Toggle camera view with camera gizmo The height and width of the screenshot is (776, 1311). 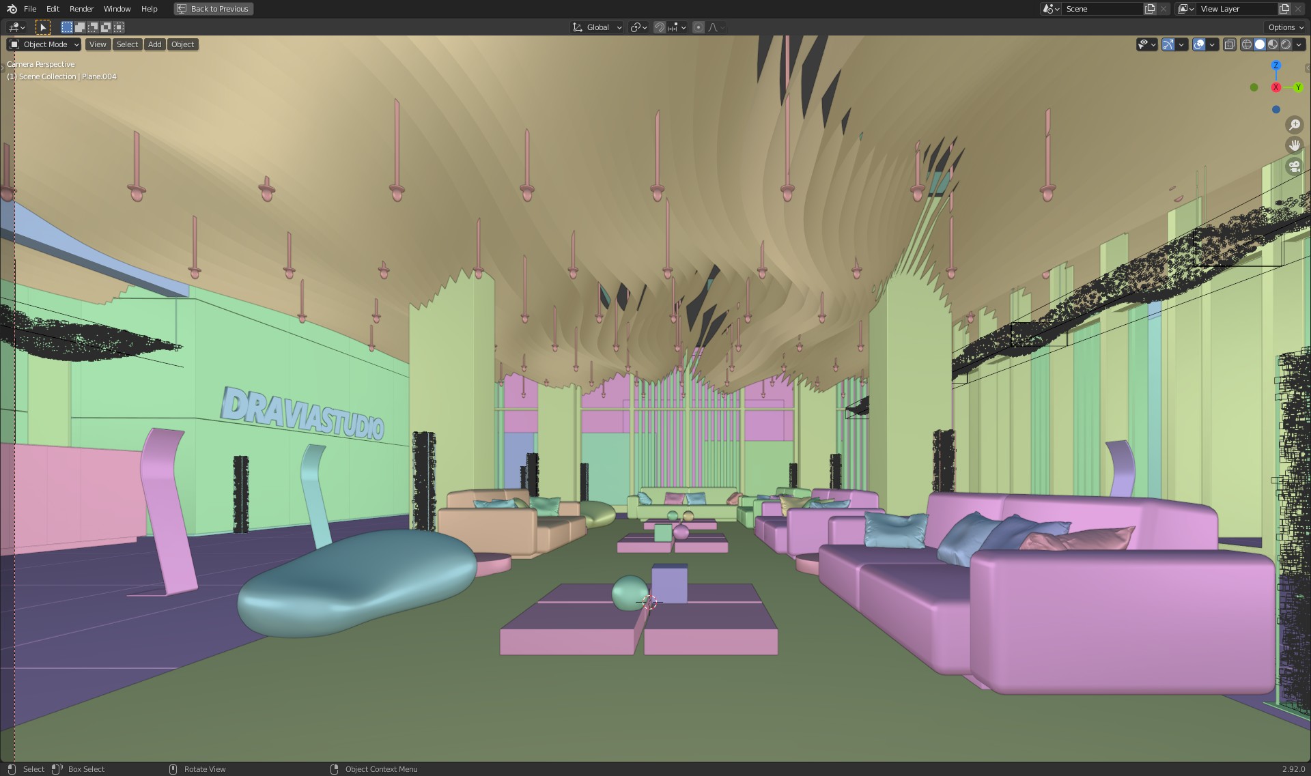coord(1294,167)
